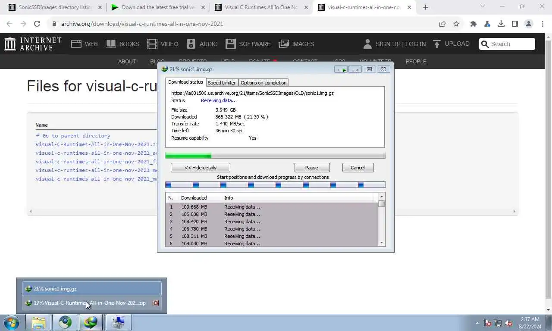
Task: Click the connections list scroll down arrow
Action: point(382,243)
